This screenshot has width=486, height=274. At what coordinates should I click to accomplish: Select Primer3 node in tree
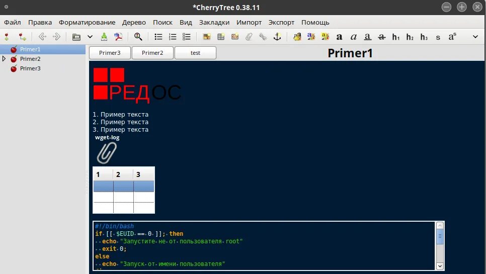point(30,68)
